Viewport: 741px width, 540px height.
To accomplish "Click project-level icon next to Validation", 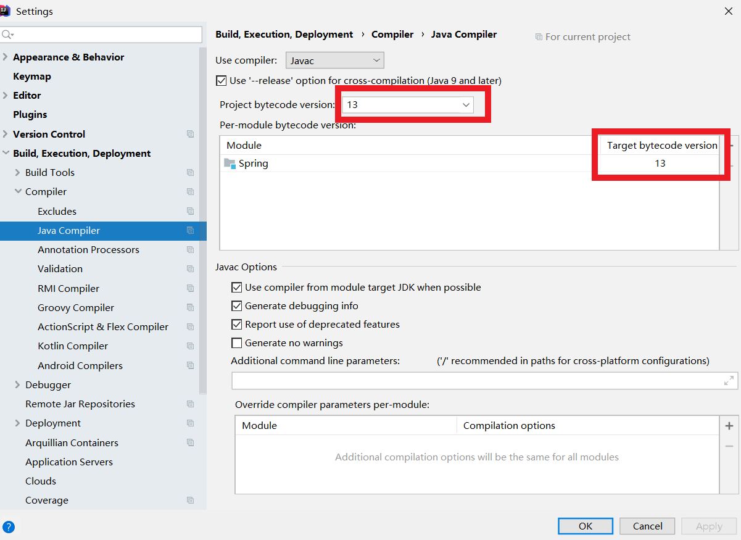I will [x=190, y=269].
